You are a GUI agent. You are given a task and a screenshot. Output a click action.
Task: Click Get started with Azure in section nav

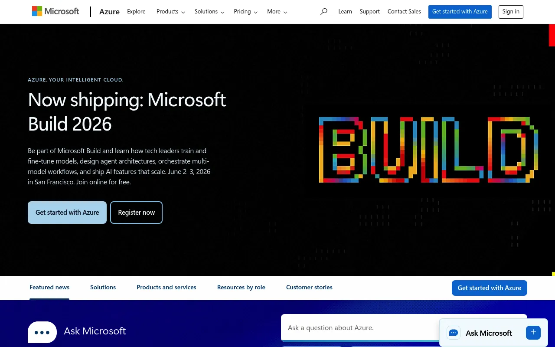pyautogui.click(x=490, y=288)
